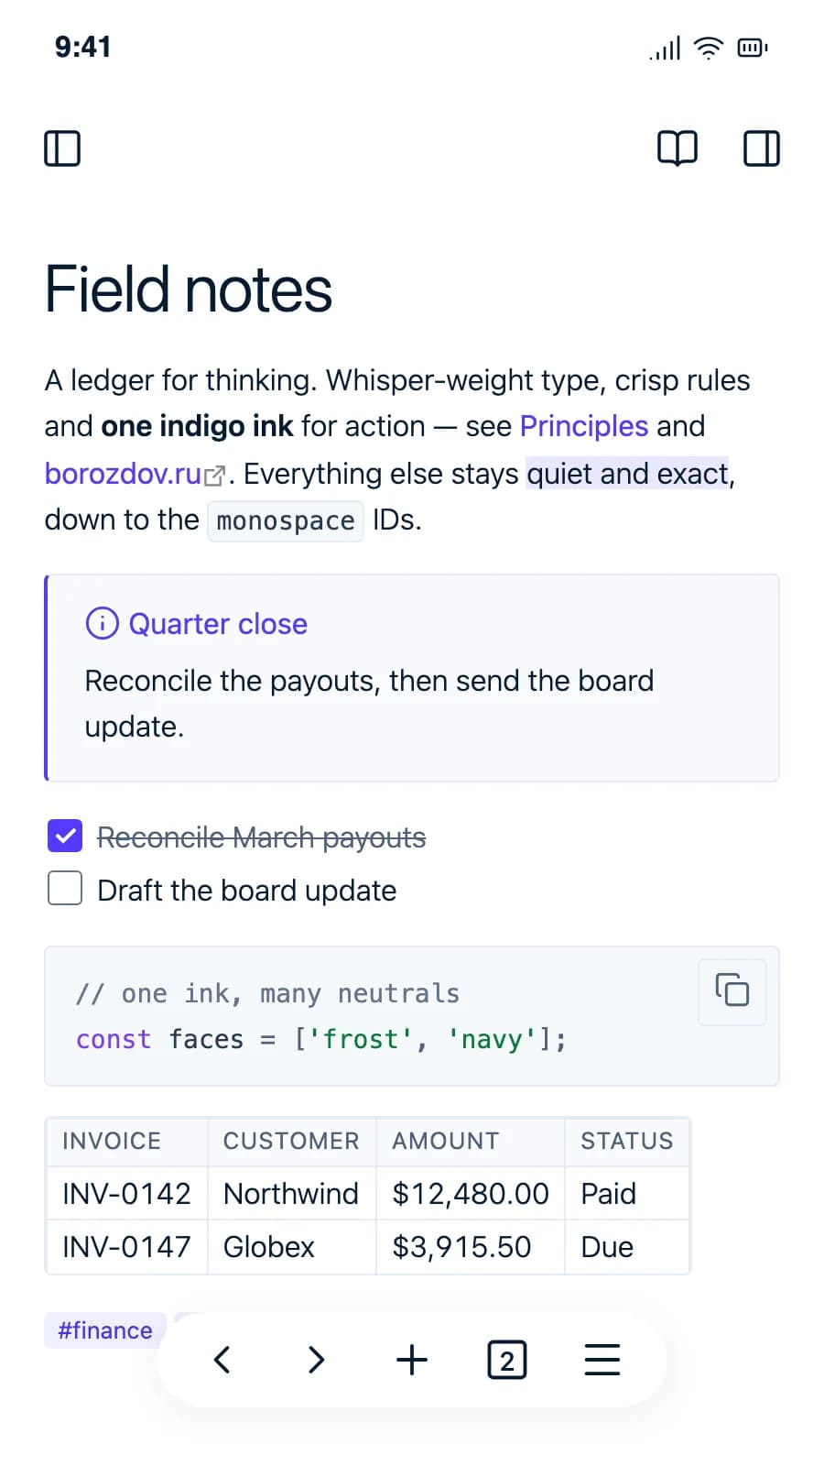Check Draft the board update
The image size is (824, 1466).
click(65, 888)
